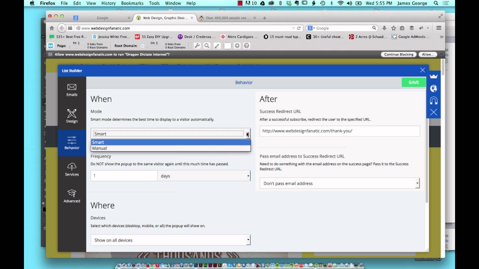Open the MozBar Root Domain dropdown arrow

[142, 46]
